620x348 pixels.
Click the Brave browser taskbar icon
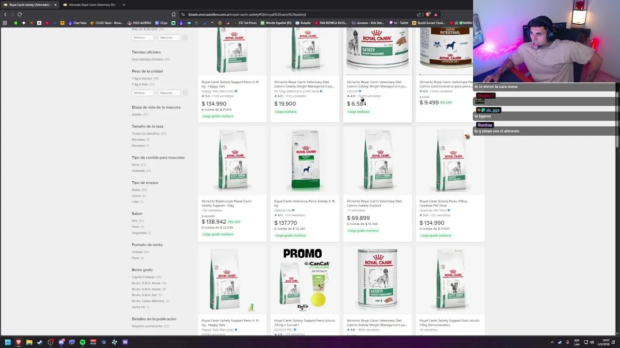click(x=18, y=342)
